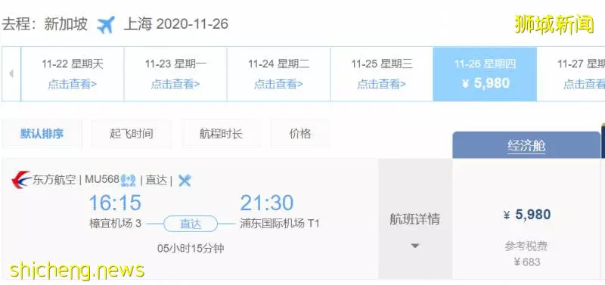Select 11-22 星期天 date tab

point(73,73)
